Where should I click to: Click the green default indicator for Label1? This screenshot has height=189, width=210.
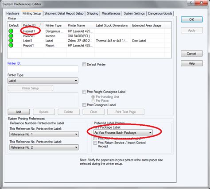point(11,40)
